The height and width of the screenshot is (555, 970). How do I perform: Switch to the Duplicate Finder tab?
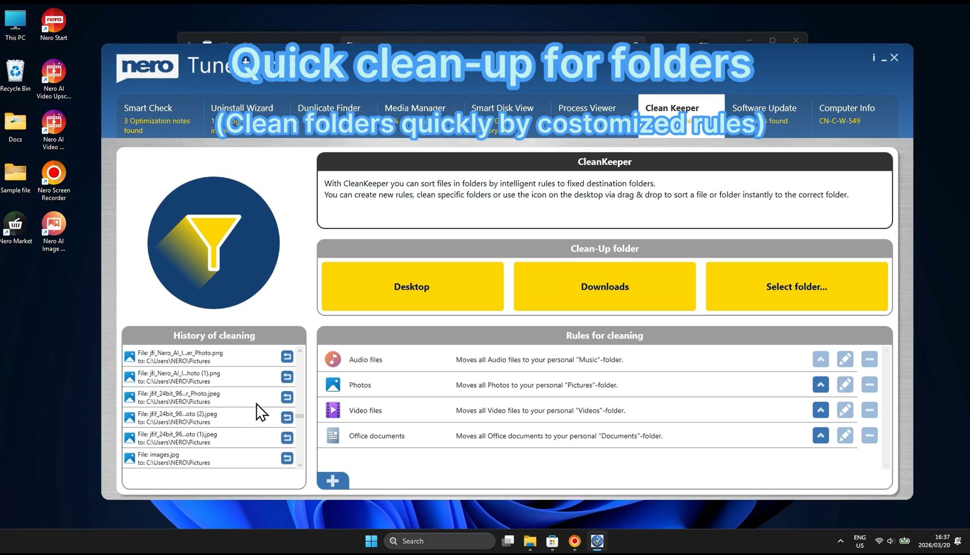click(329, 108)
